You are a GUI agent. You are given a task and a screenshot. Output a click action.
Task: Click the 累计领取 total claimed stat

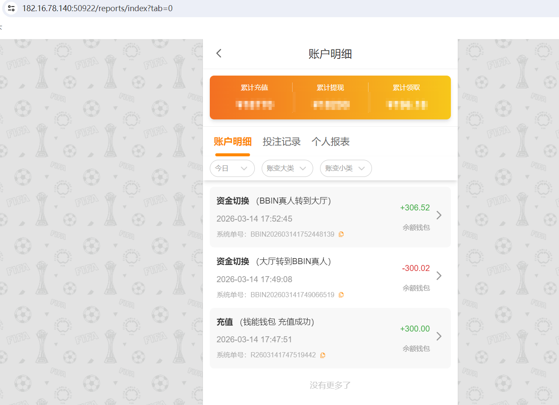point(406,97)
